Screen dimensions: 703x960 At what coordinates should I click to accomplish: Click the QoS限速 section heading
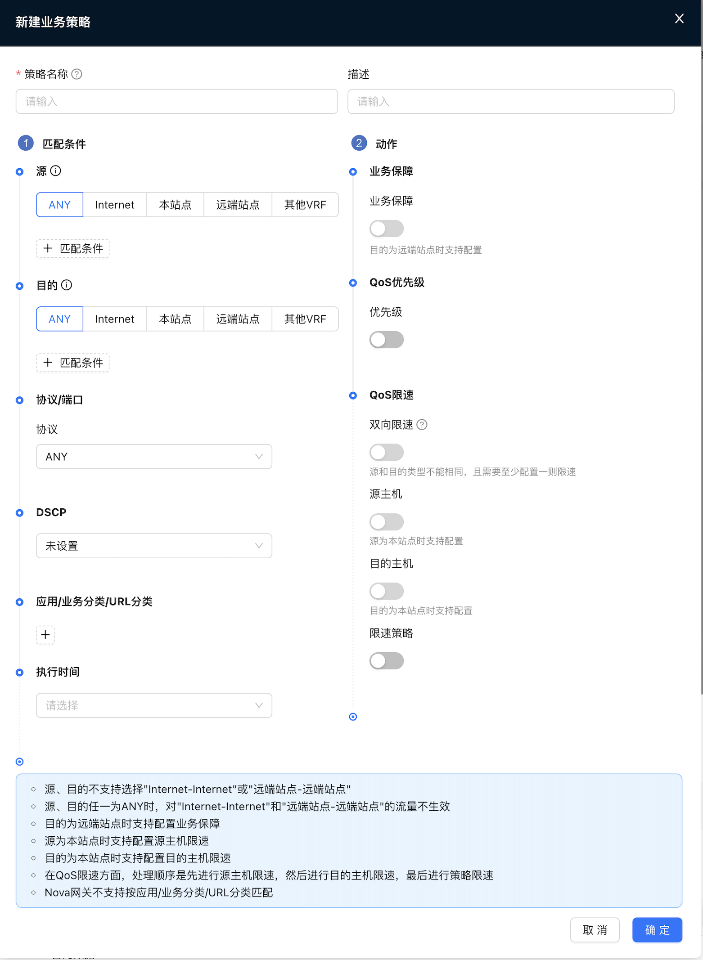tap(392, 395)
